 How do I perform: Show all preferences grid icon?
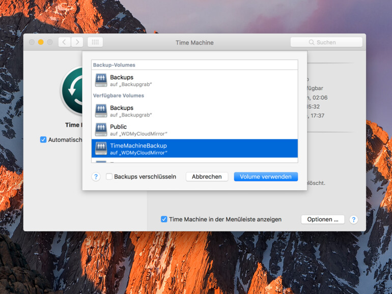point(95,42)
